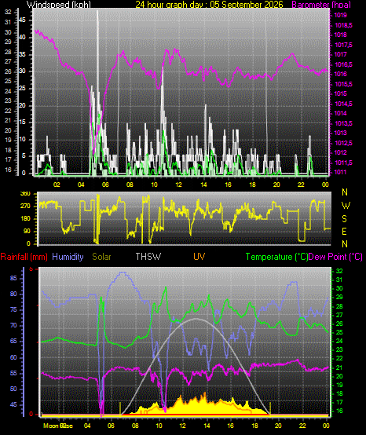Click the W compass label
This screenshot has width=366, height=435.
tap(346, 206)
